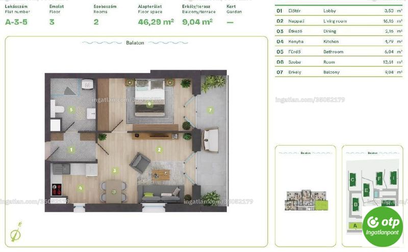Screen dimensions: 408x252
Task: Open the OTP Ingatlanpont logo badge
Action: 382,227
